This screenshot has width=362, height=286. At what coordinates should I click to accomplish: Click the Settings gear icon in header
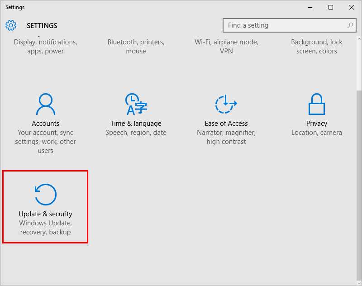11,25
